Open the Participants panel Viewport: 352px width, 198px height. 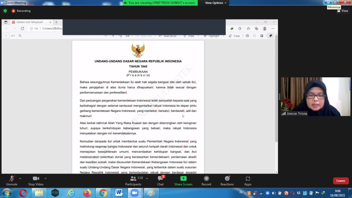tap(133, 181)
